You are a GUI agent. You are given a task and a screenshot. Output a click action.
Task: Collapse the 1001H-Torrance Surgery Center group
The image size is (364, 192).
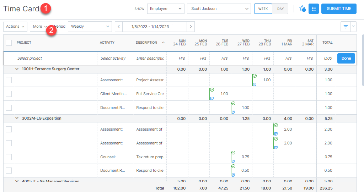tap(17, 69)
